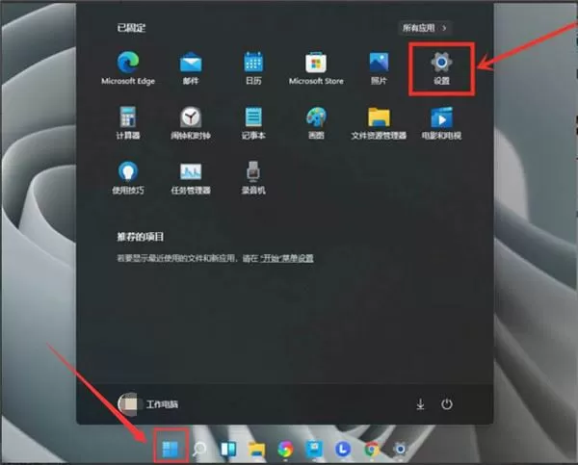Show 所有应用 all apps list
This screenshot has width=578, height=465.
(425, 28)
